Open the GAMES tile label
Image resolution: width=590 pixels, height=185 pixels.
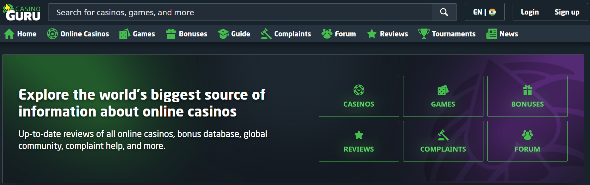click(x=443, y=104)
